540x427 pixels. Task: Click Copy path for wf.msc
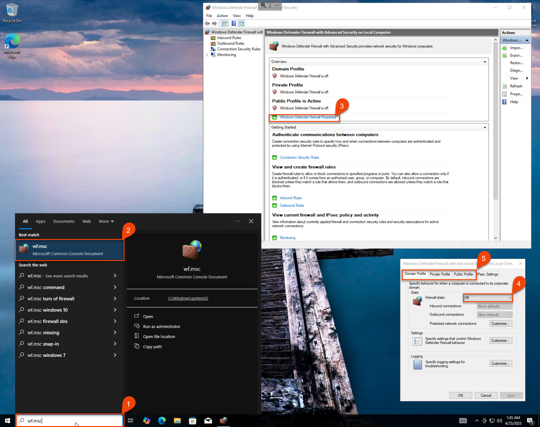coord(152,347)
